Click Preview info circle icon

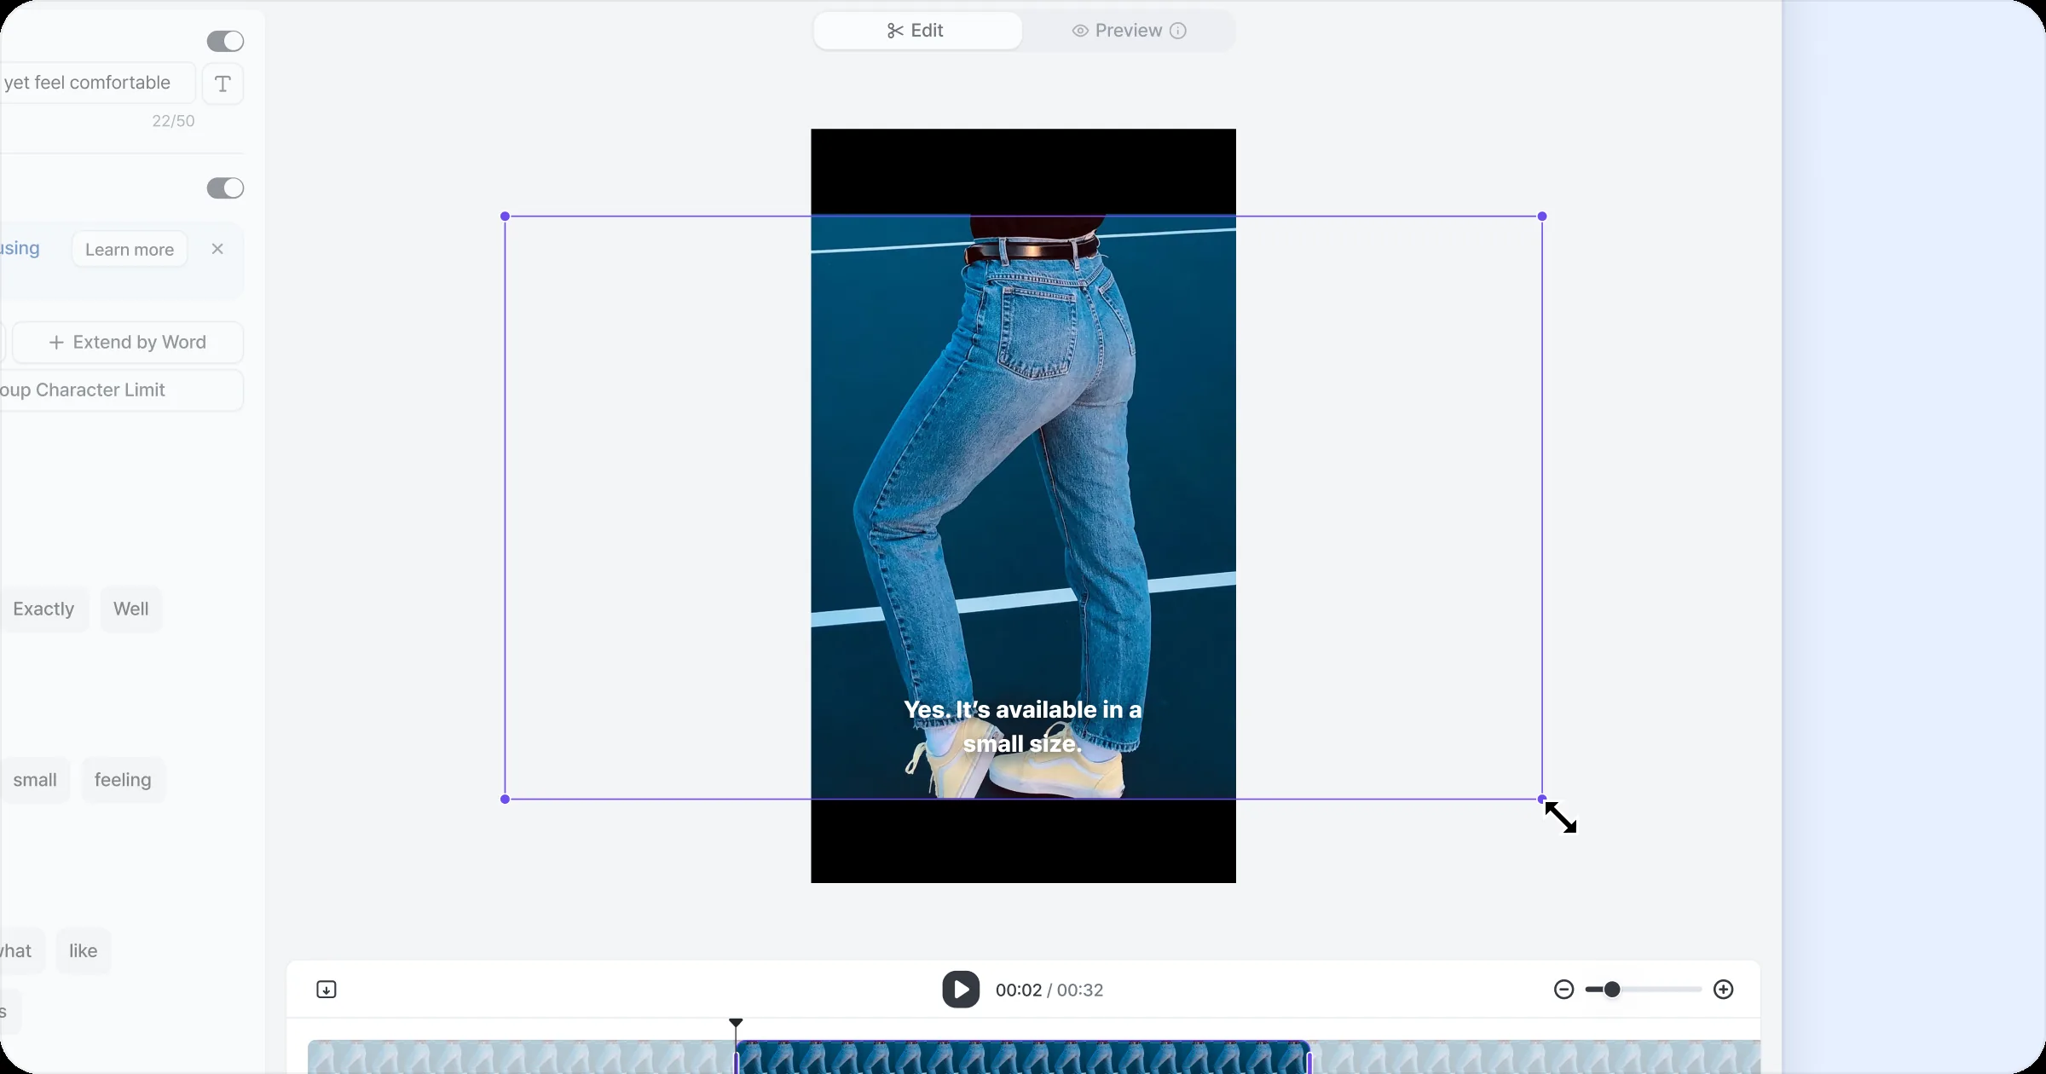pyautogui.click(x=1178, y=31)
